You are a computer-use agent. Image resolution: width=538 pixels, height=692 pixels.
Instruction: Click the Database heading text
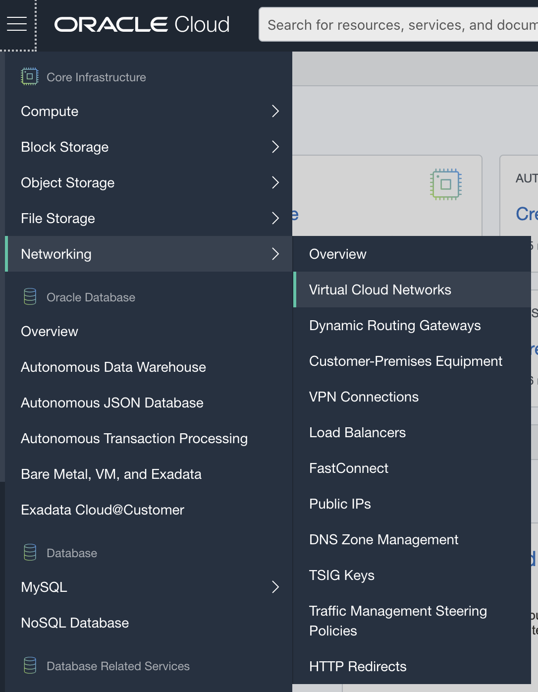pyautogui.click(x=72, y=553)
